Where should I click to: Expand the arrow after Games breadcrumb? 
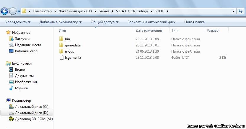click(x=113, y=11)
